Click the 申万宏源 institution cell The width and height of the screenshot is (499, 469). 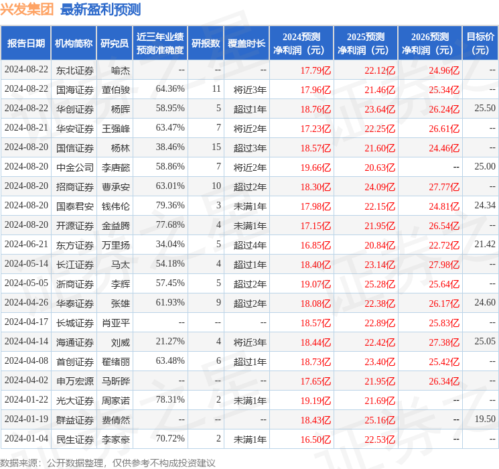(x=75, y=381)
